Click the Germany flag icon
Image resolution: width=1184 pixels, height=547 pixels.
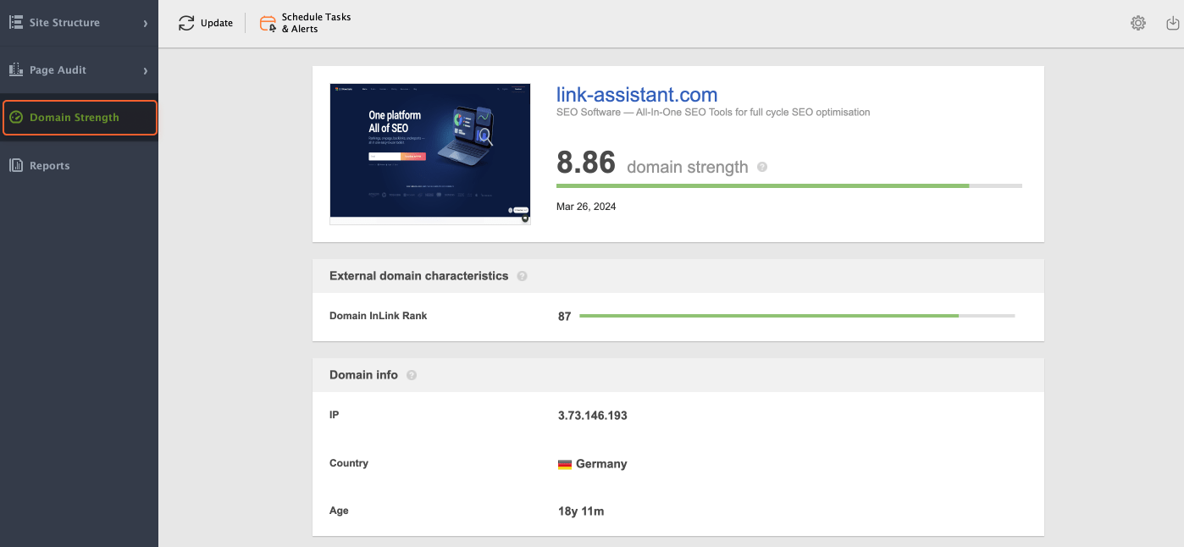(x=565, y=464)
